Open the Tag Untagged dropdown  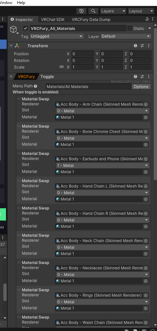coord(57,36)
